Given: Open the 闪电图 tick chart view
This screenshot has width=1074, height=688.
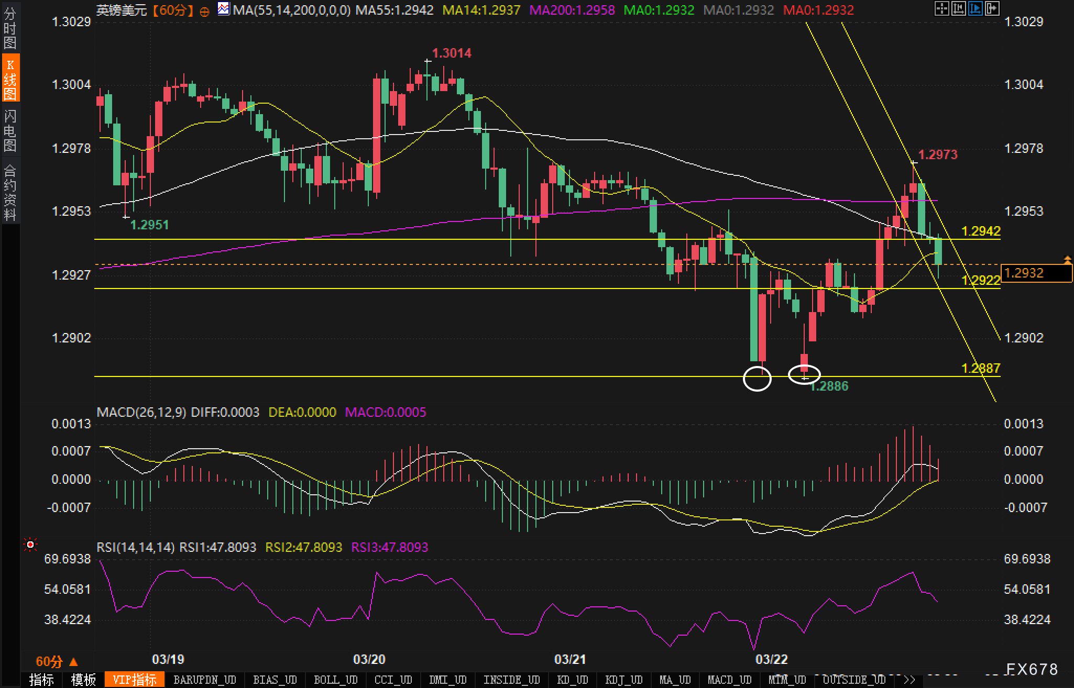Looking at the screenshot, I should (10, 130).
